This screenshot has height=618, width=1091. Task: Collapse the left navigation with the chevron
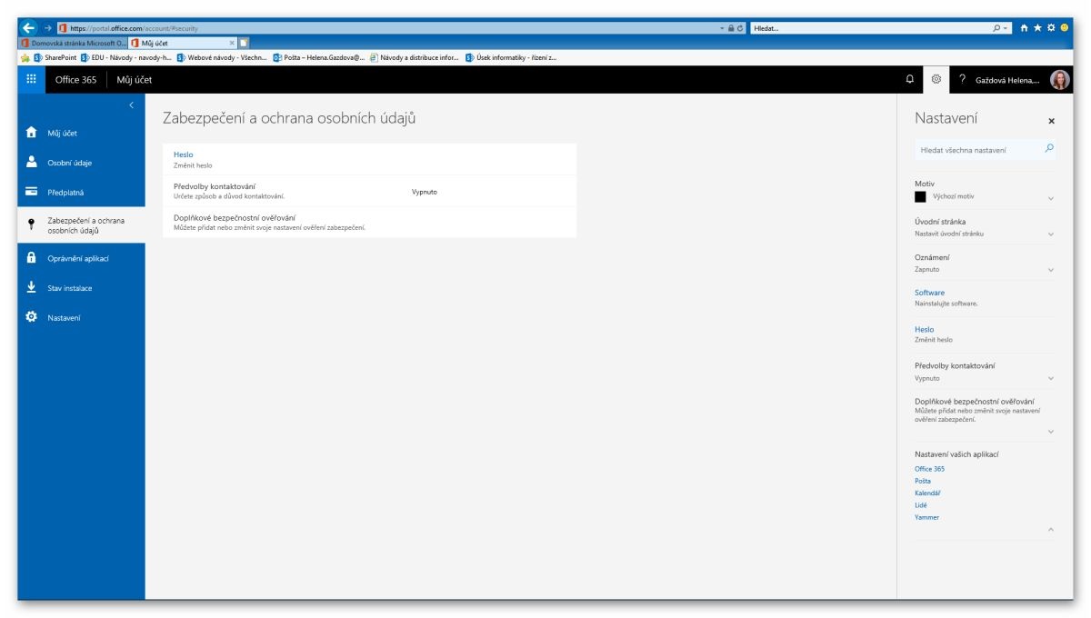pyautogui.click(x=131, y=105)
